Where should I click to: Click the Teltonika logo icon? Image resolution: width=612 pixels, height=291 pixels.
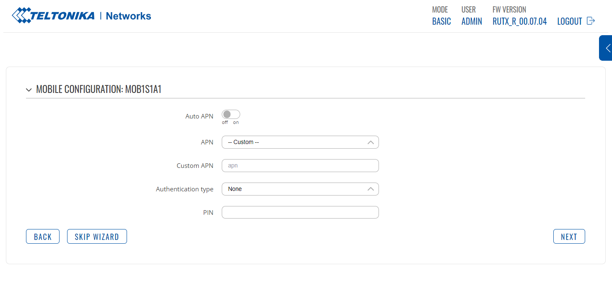click(x=21, y=16)
